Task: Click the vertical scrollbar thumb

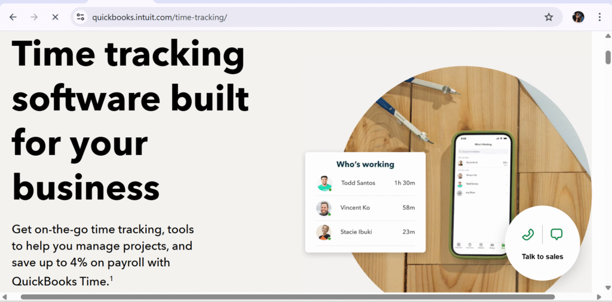Action: click(608, 57)
